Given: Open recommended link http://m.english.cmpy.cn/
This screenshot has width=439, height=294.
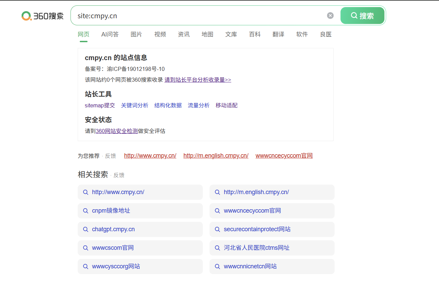Looking at the screenshot, I should 216,156.
